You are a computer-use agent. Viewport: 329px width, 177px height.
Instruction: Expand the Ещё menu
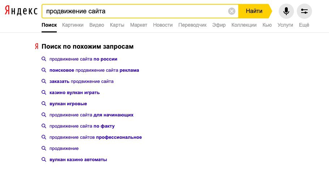click(x=304, y=25)
